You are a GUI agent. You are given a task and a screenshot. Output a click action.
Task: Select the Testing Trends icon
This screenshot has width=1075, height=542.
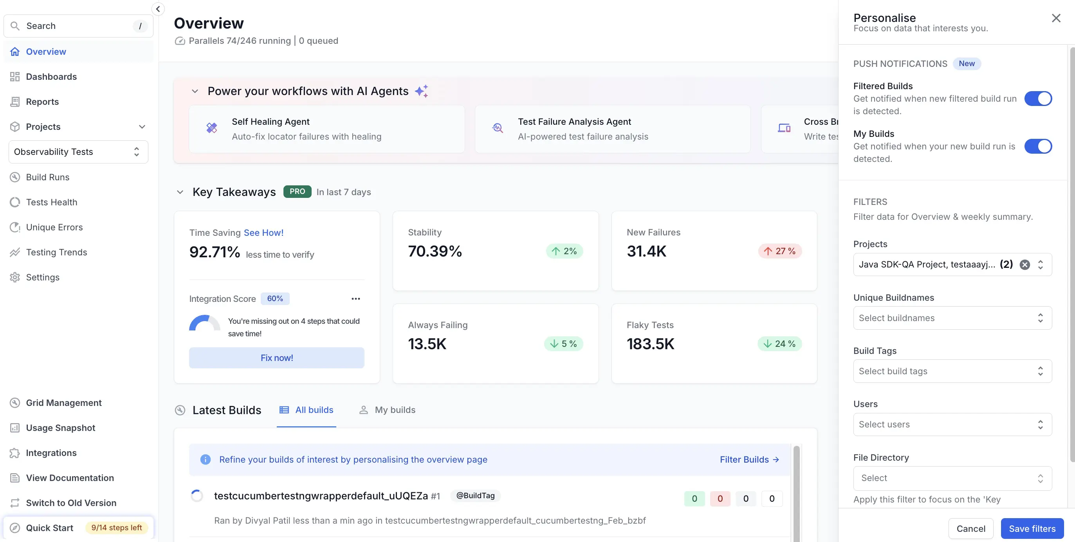(15, 252)
